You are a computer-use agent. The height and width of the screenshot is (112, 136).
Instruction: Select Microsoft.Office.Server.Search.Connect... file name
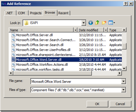(46, 40)
